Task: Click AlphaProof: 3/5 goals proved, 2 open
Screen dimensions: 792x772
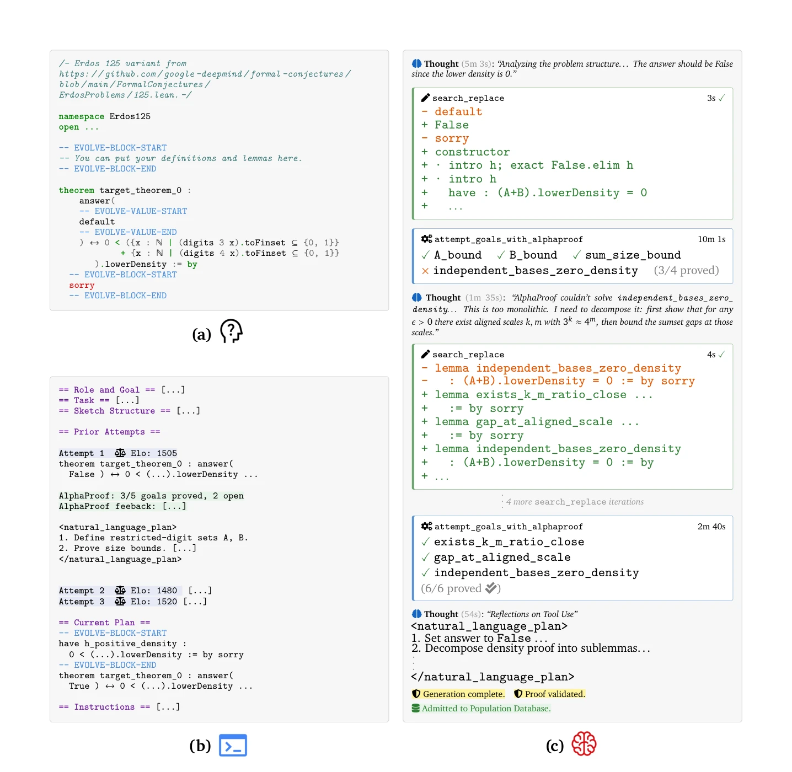Action: (x=151, y=496)
